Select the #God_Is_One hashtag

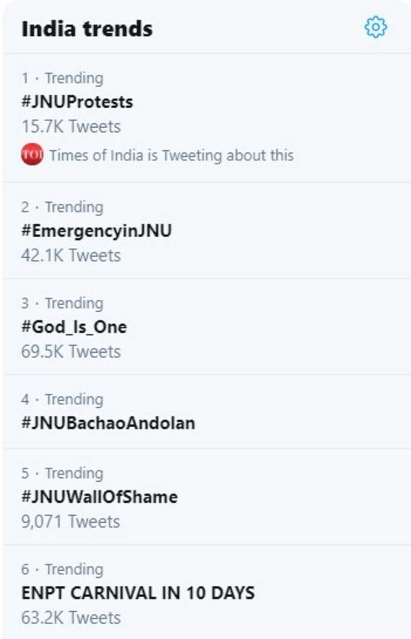[x=74, y=327]
